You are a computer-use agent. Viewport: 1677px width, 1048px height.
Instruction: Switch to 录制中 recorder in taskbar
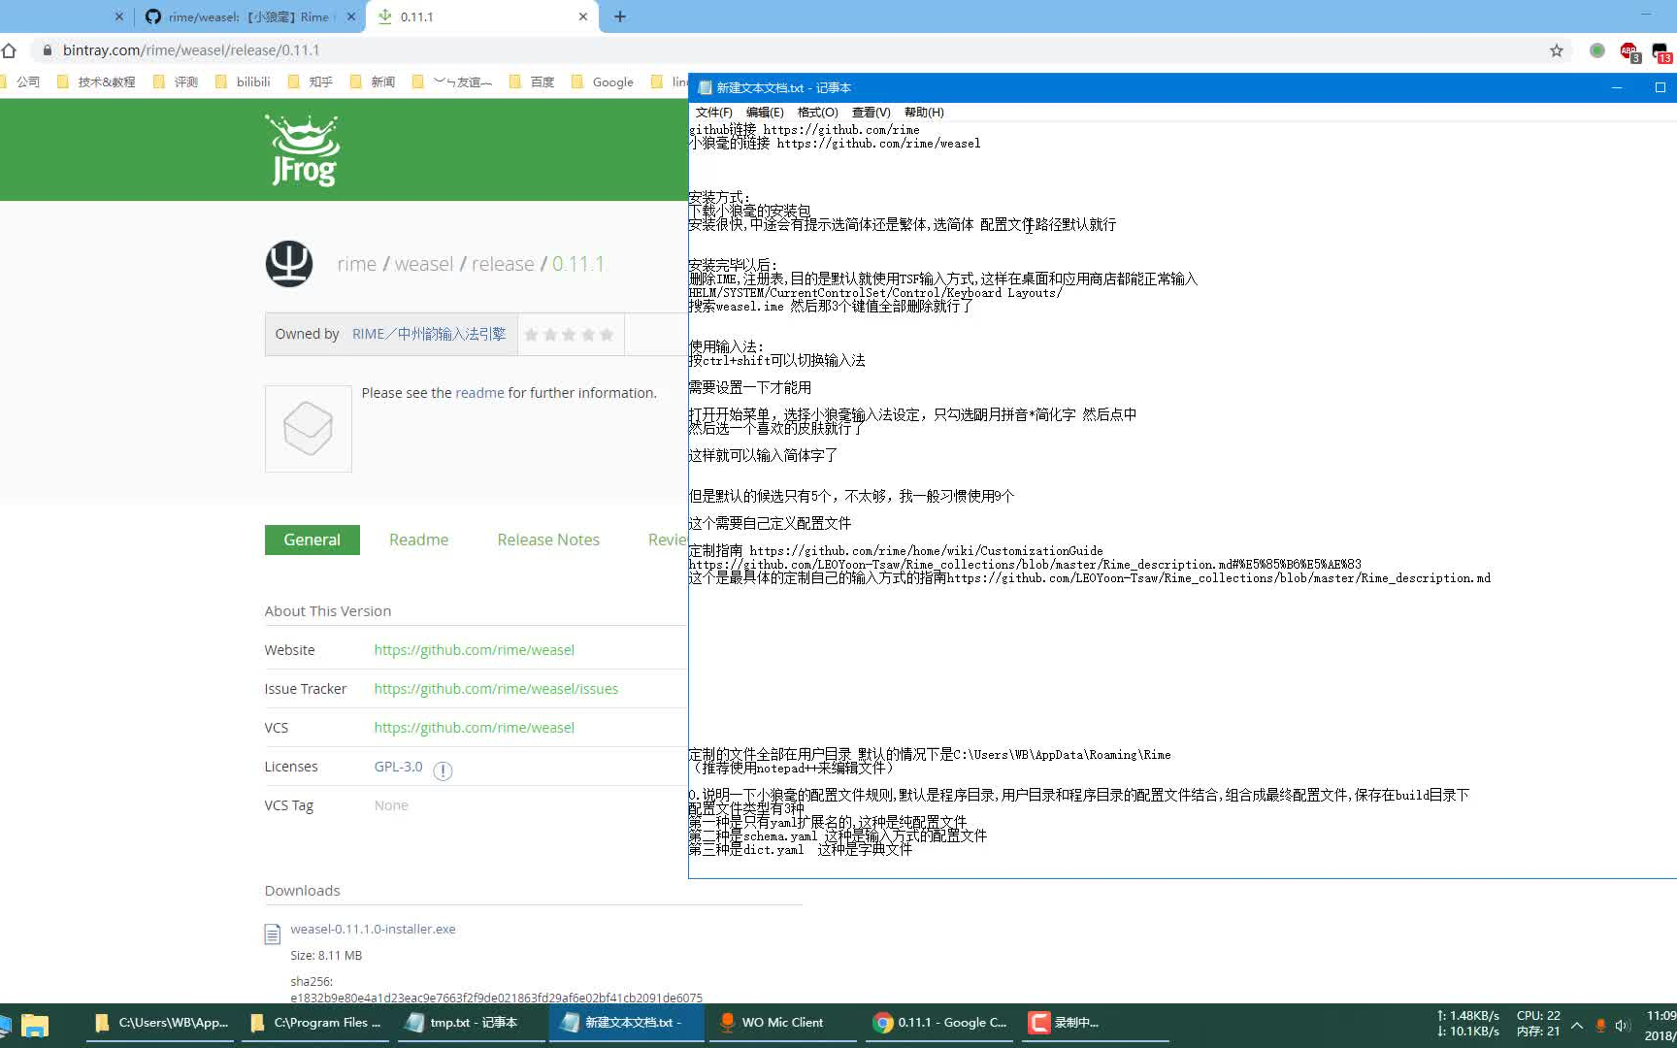tap(1095, 1023)
